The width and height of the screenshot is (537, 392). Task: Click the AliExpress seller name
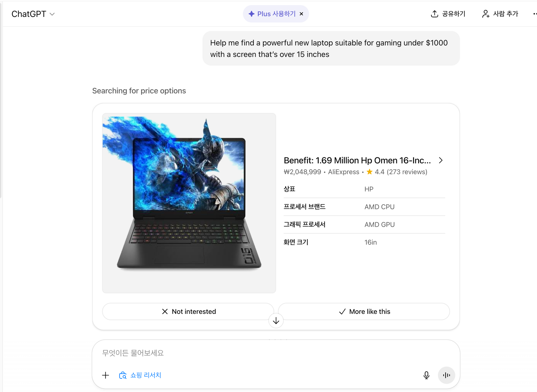[x=343, y=172]
